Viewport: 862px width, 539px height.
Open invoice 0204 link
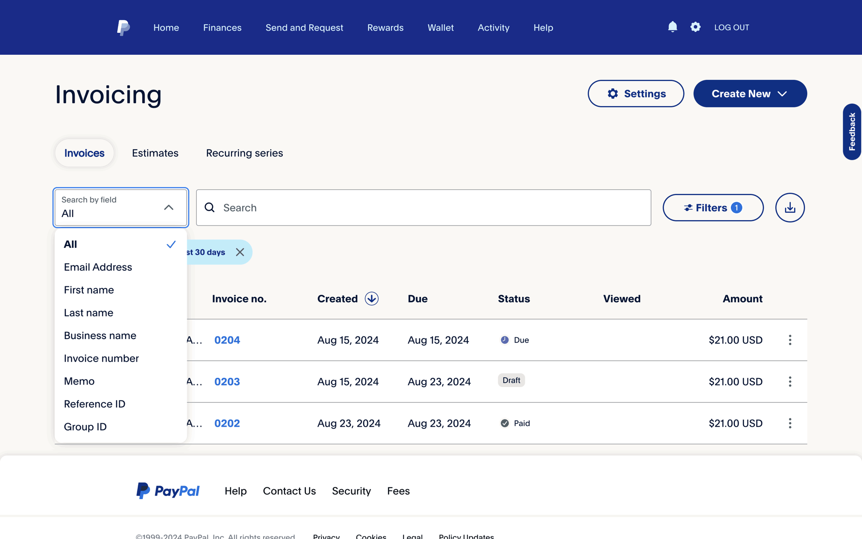227,340
